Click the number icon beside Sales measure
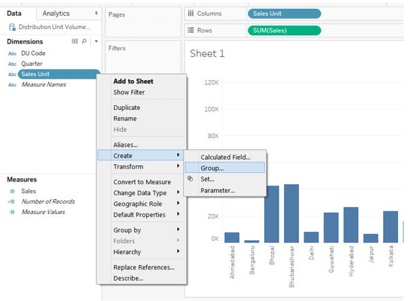This screenshot has width=411, height=301. 12,192
